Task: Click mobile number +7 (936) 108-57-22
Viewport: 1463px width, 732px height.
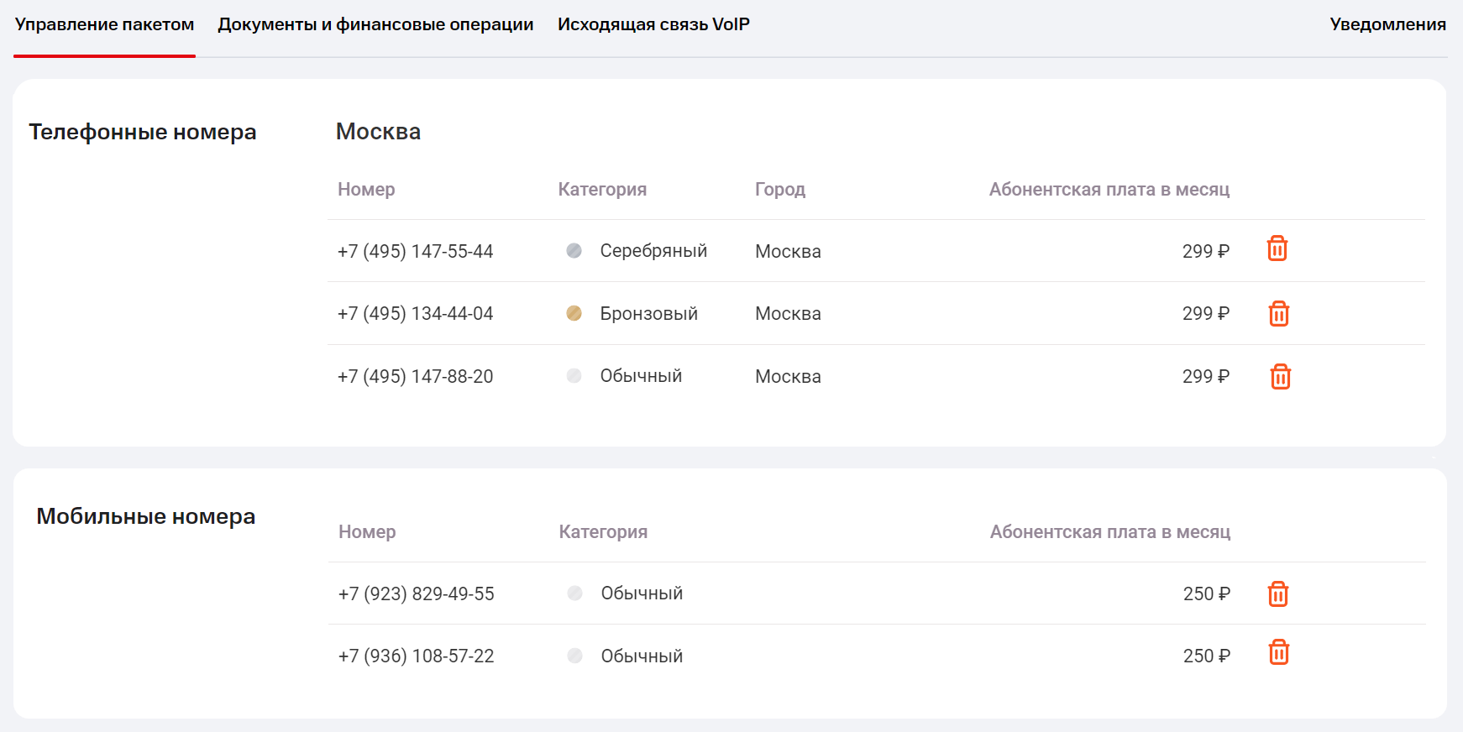Action: pos(416,656)
